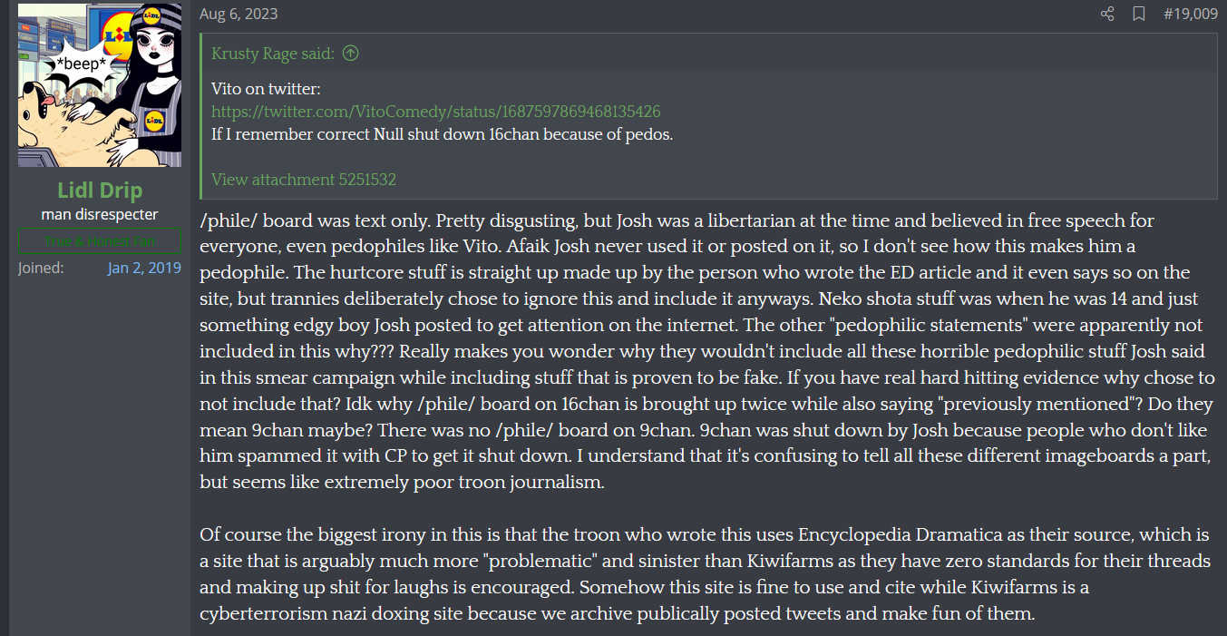Open the permalink for post #19,009

(1190, 14)
